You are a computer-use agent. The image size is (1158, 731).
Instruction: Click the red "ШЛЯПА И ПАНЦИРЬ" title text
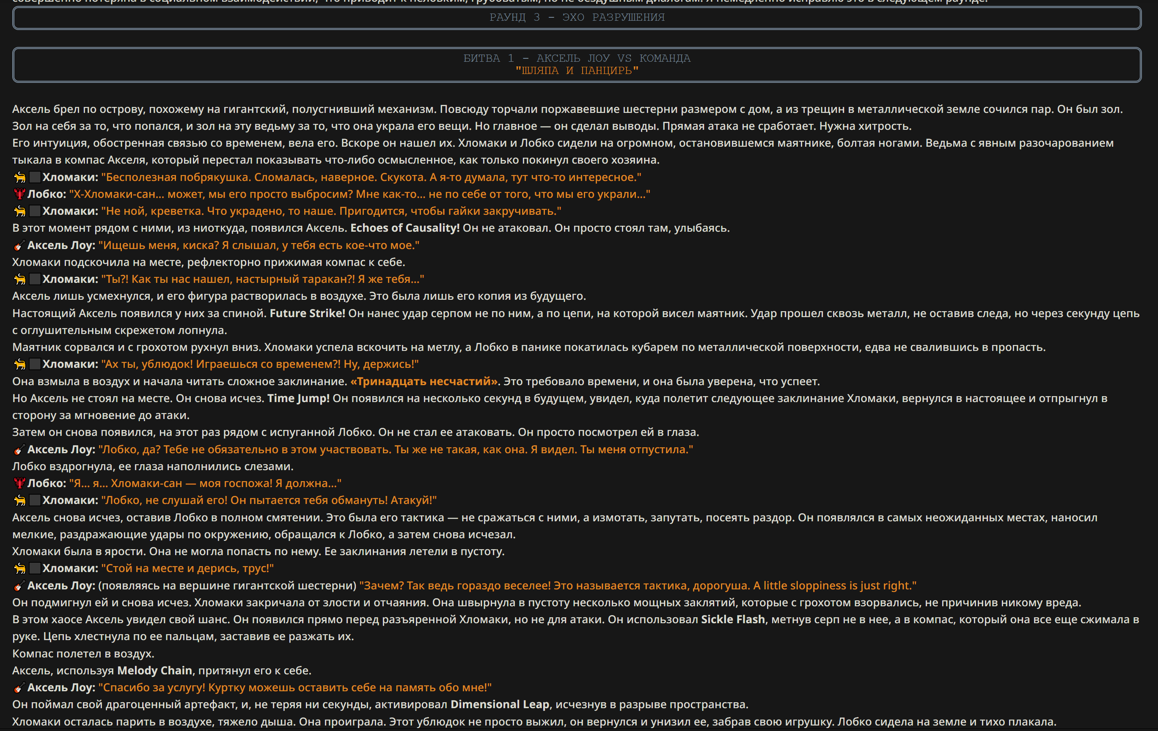click(577, 71)
